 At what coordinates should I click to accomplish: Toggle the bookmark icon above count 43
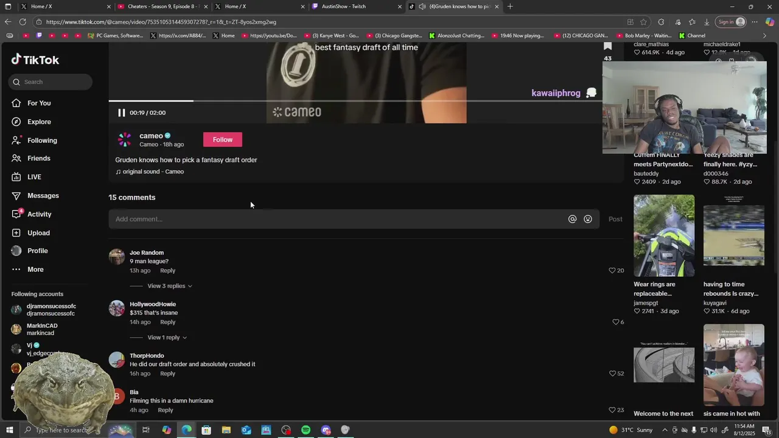607,46
